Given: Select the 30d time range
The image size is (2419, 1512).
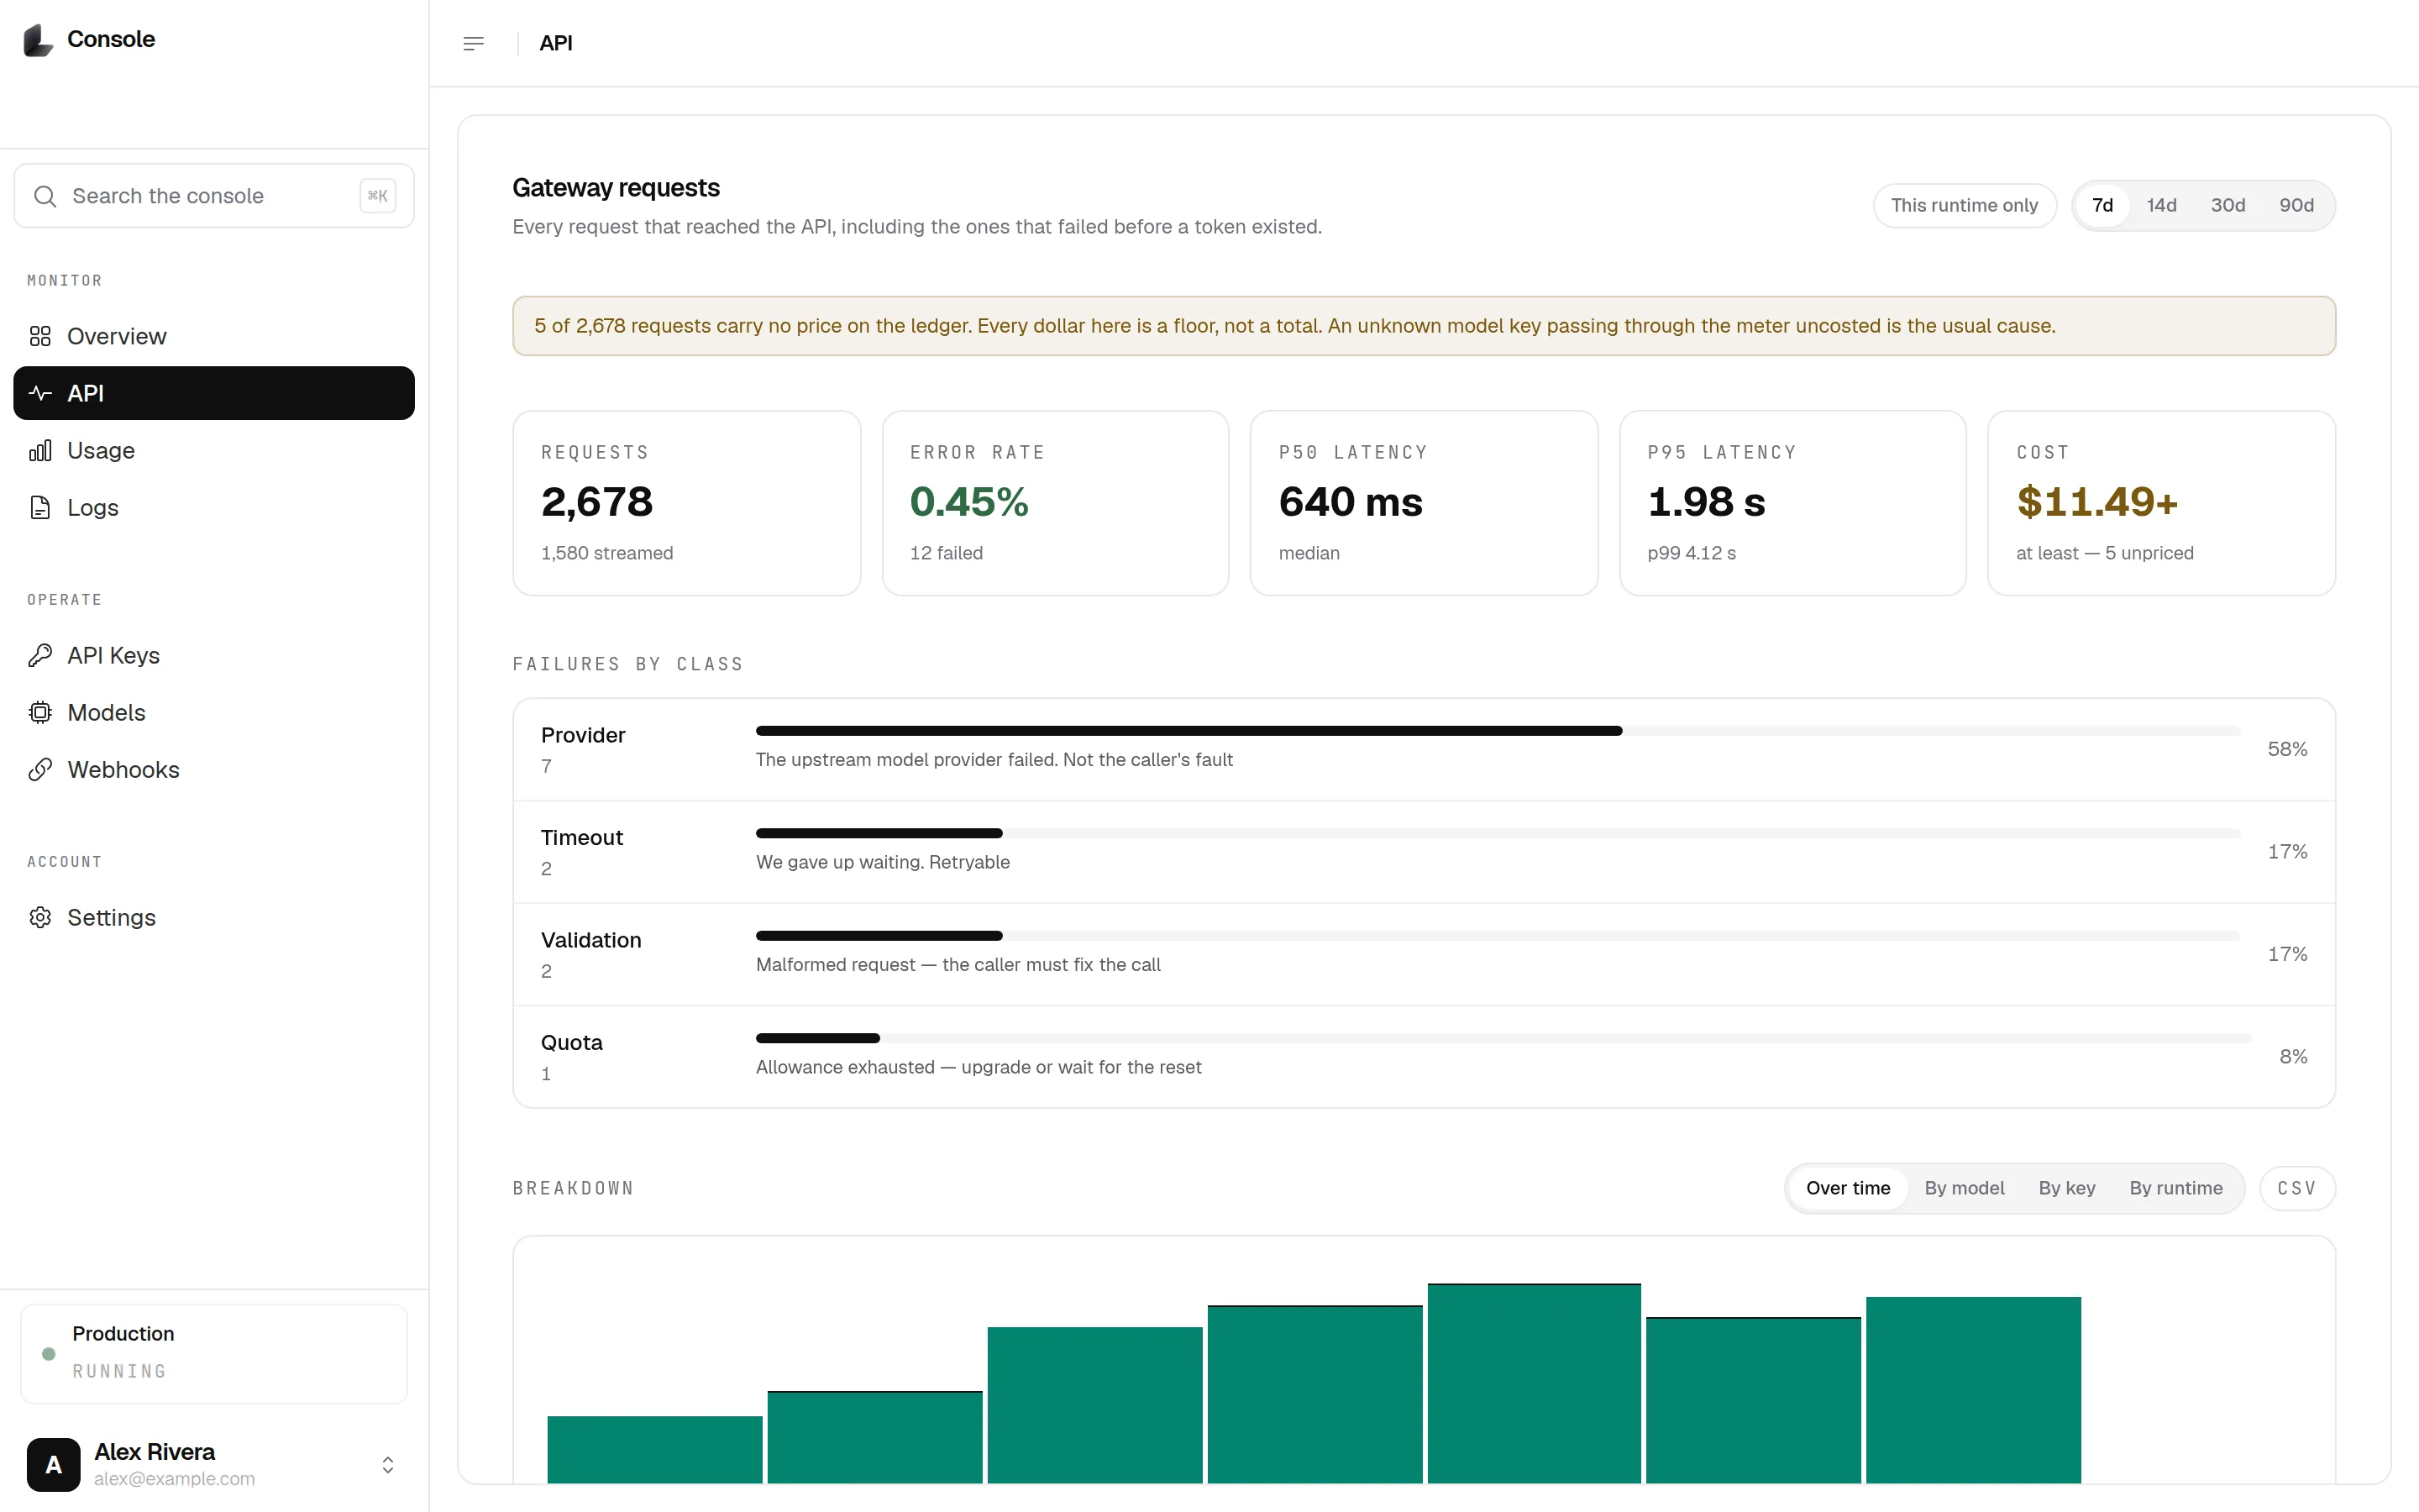Looking at the screenshot, I should coord(2227,205).
